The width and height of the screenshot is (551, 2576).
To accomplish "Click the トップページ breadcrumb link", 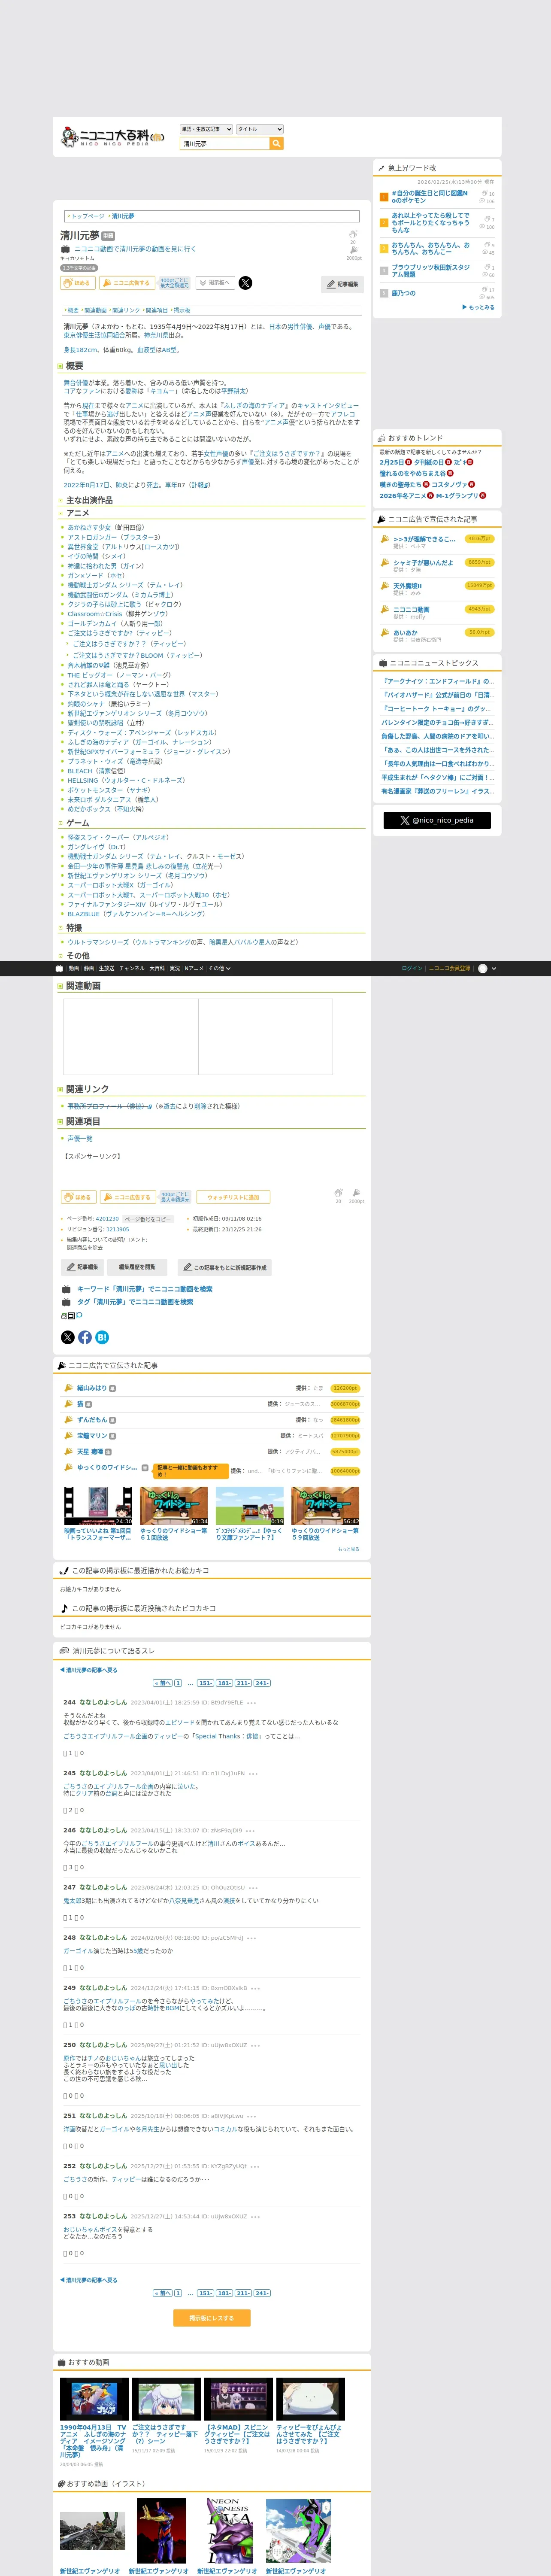I will [x=87, y=216].
